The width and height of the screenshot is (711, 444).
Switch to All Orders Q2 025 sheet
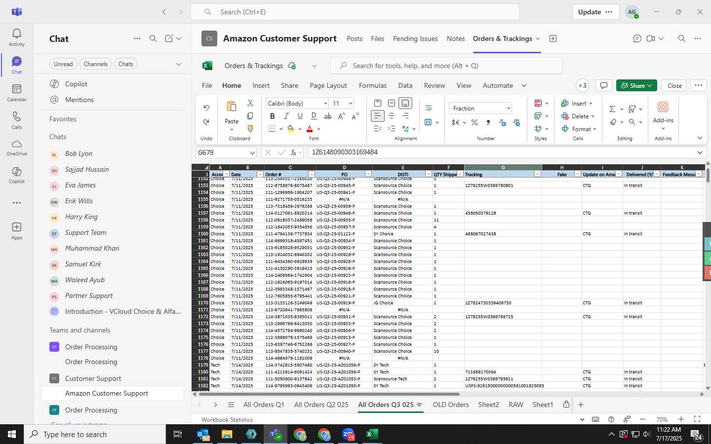pyautogui.click(x=321, y=405)
